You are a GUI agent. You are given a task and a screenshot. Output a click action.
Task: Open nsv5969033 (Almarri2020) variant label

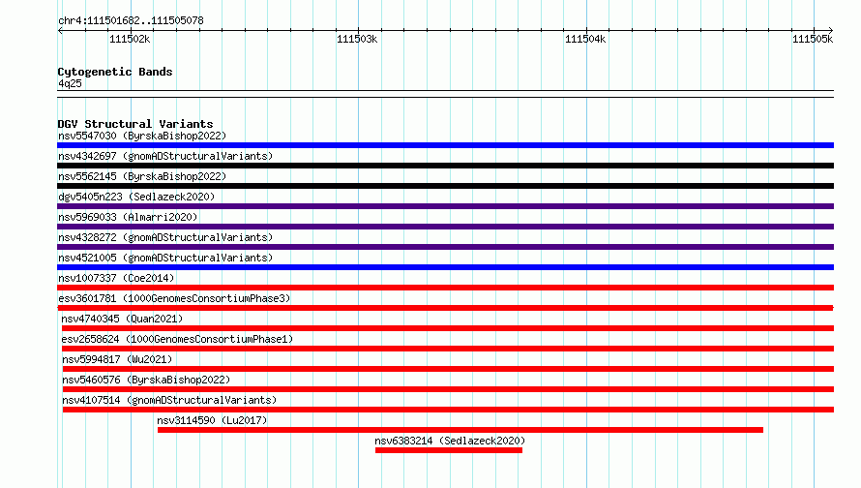click(128, 217)
